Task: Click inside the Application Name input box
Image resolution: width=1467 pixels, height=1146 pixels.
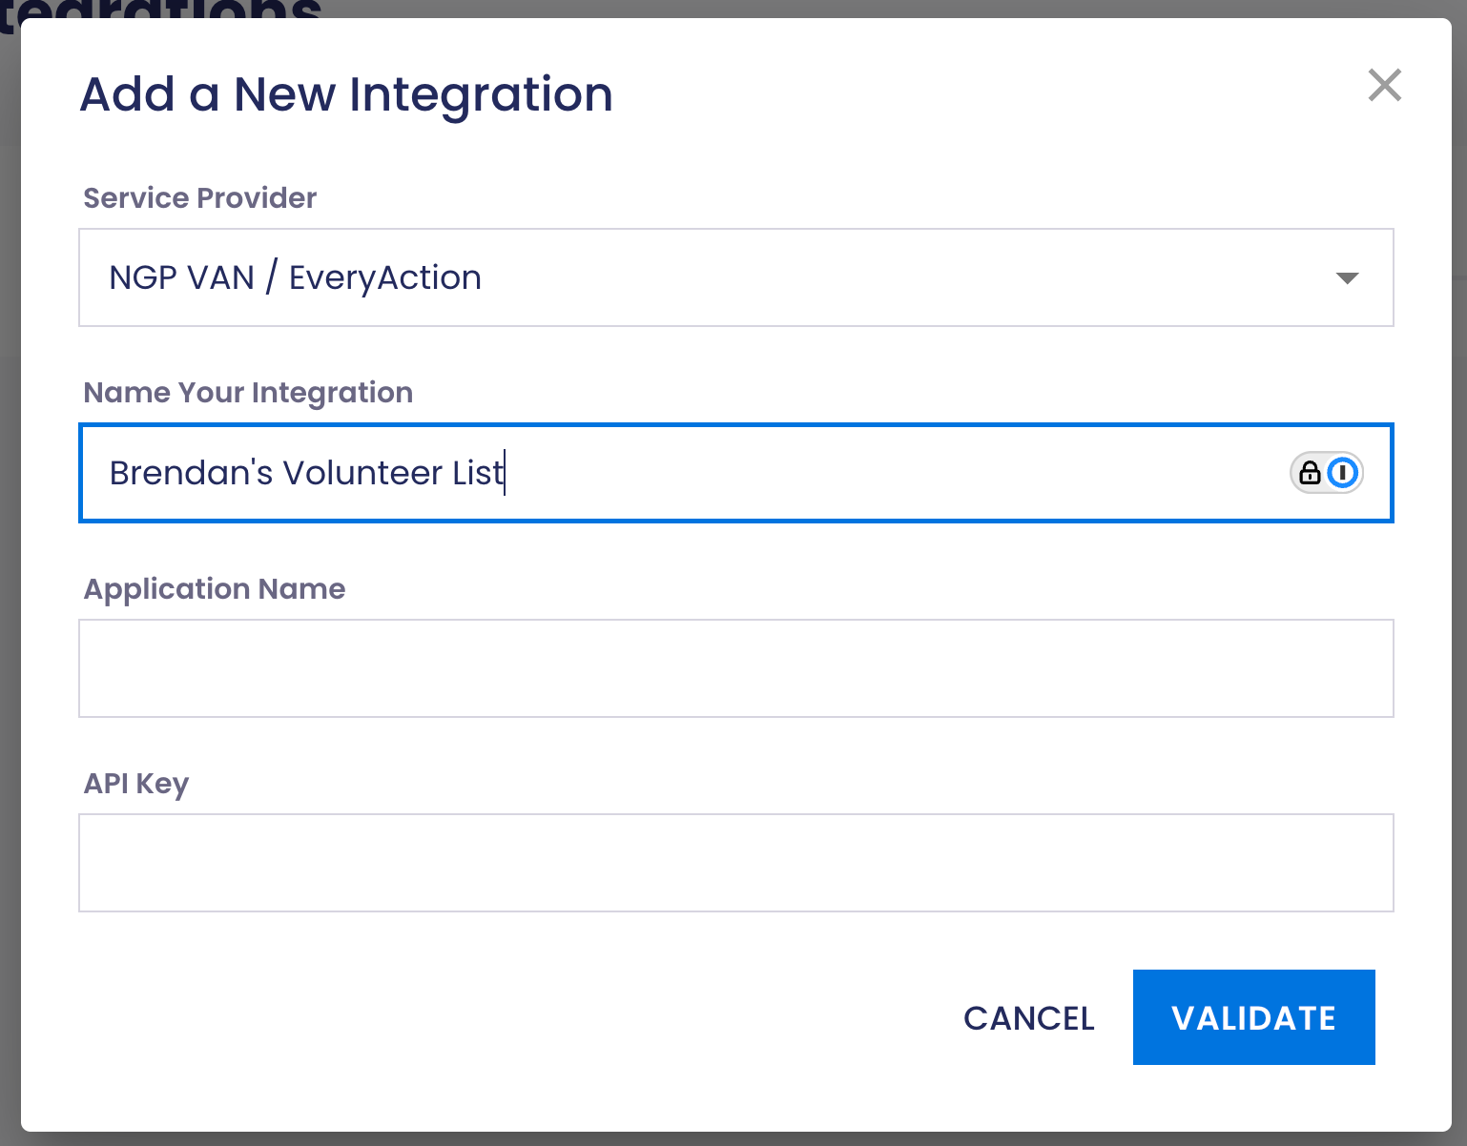Action: [734, 668]
